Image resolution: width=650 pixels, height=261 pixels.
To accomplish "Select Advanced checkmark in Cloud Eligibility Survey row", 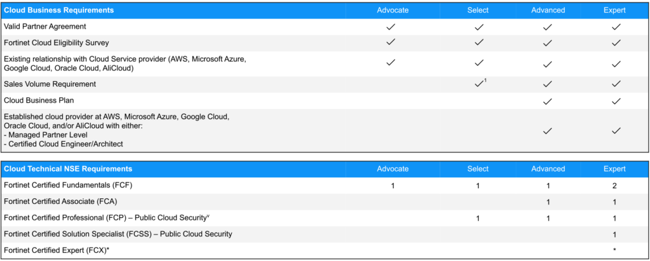I will 548,42.
